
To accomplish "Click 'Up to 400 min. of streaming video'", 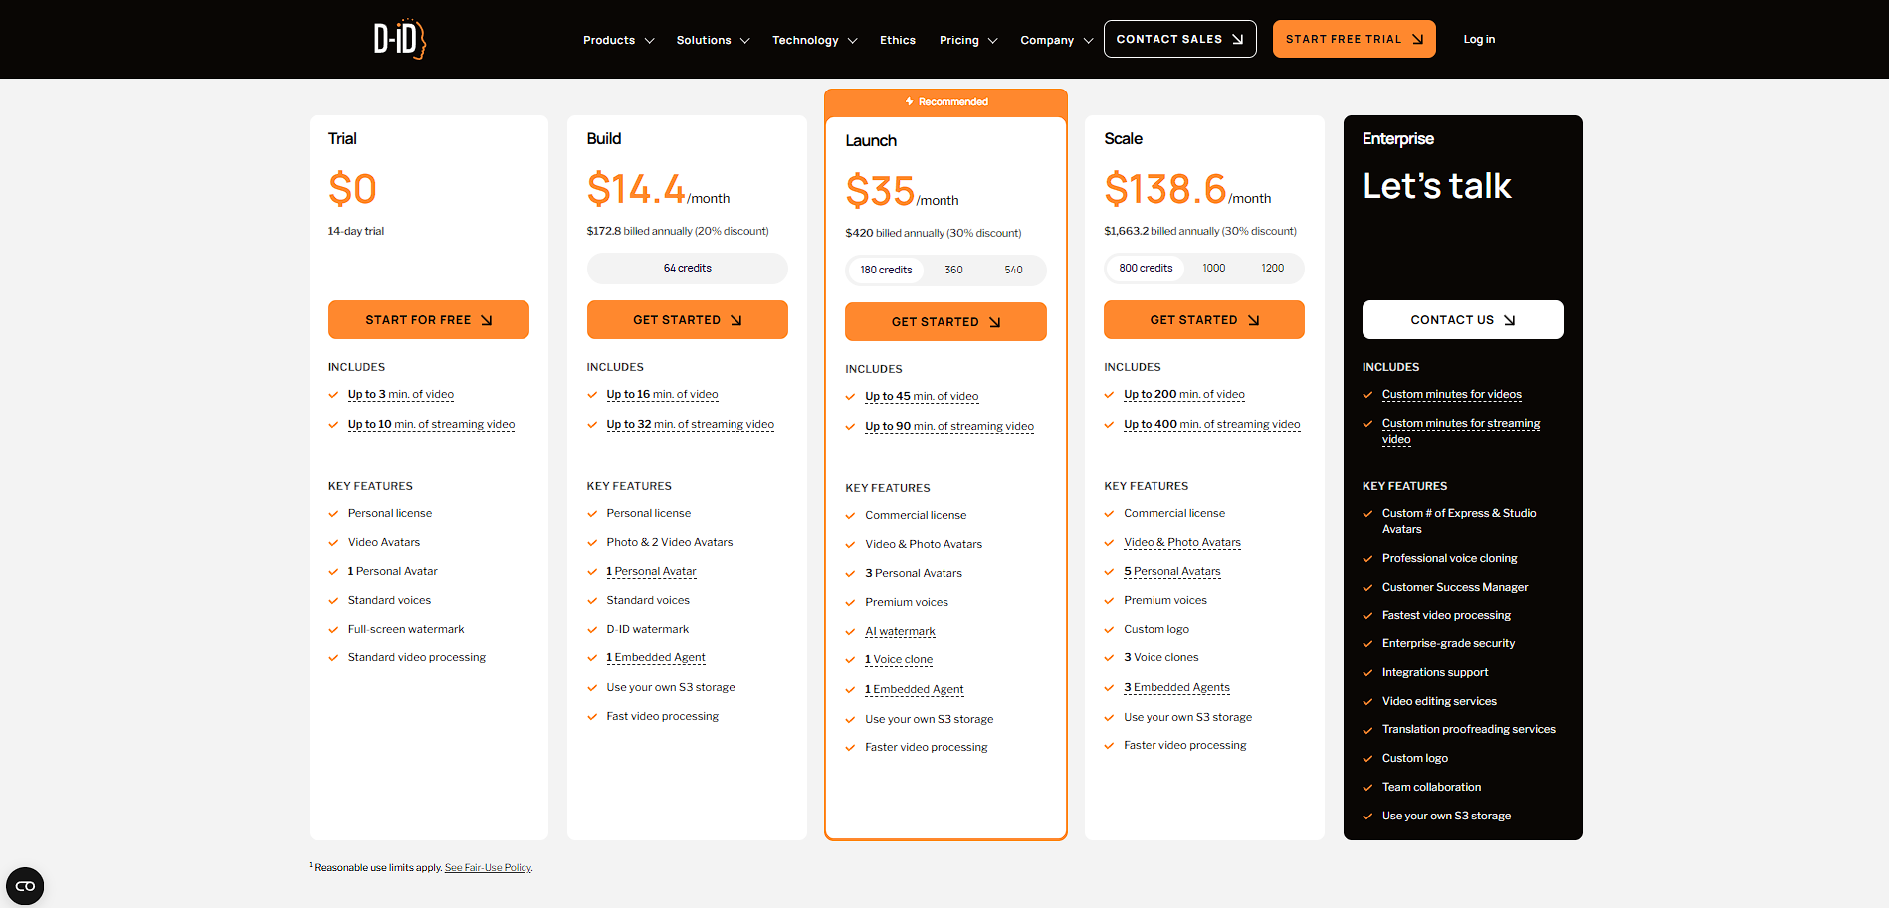I will (x=1212, y=424).
